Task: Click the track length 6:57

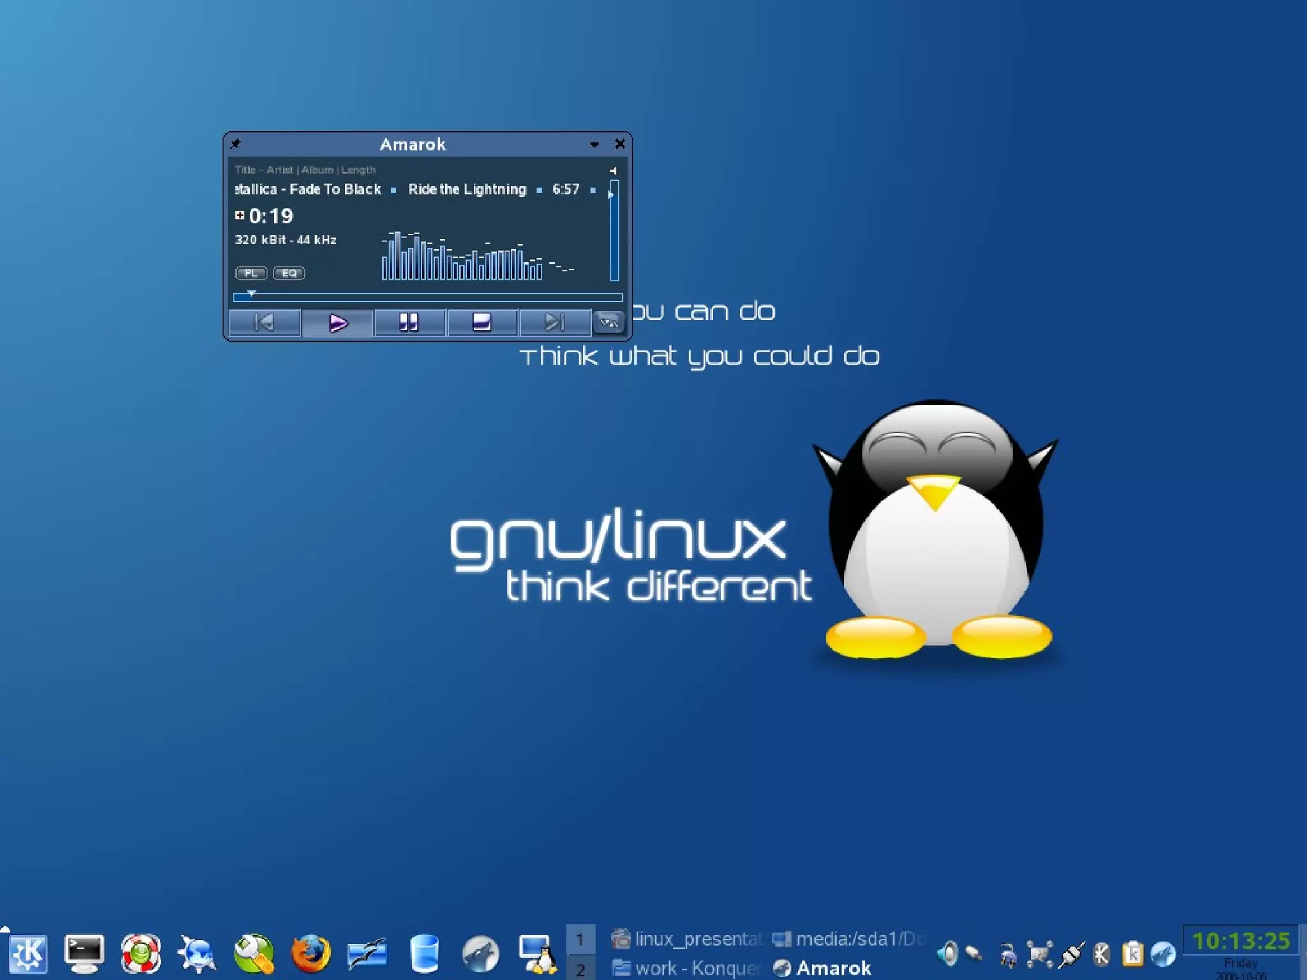Action: click(x=566, y=189)
